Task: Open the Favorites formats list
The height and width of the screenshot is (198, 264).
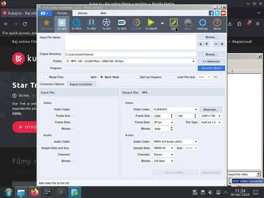Action: point(47,24)
